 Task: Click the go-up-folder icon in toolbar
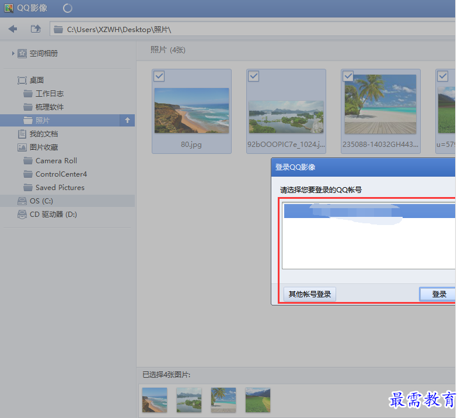click(36, 29)
